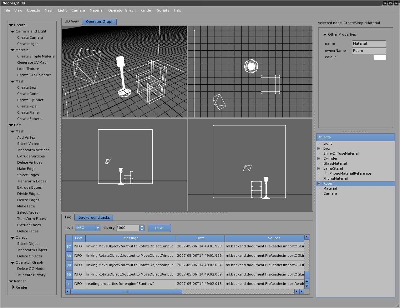Viewport: 400px width, 308px height.
Task: Expand the Box node in Objects tree
Action: [319, 149]
